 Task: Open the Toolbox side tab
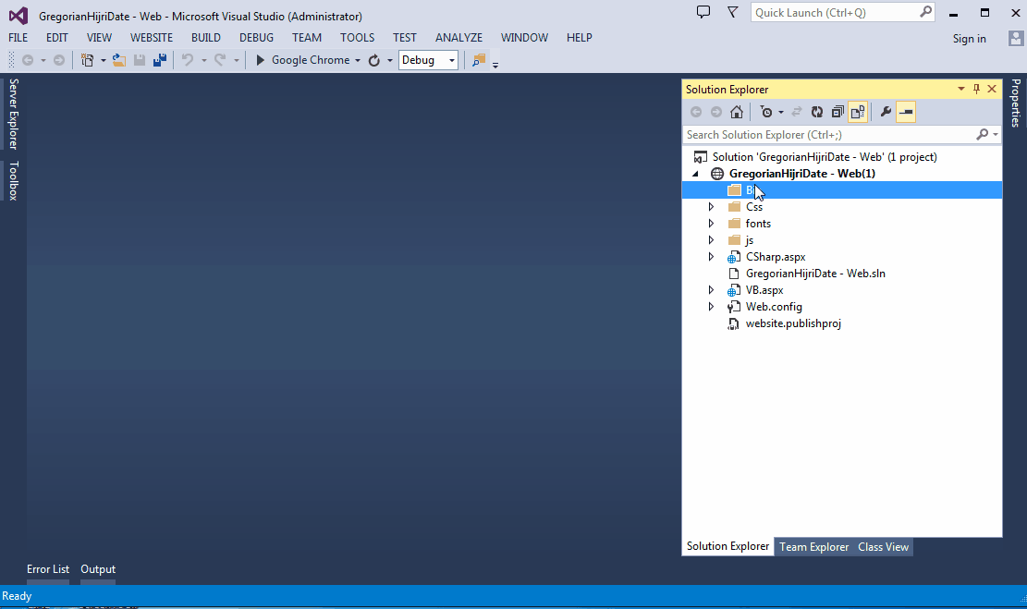click(13, 180)
